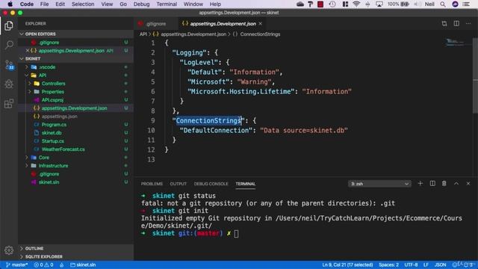The height and width of the screenshot is (269, 478).
Task: Open the Selection menu
Action: [83, 4]
